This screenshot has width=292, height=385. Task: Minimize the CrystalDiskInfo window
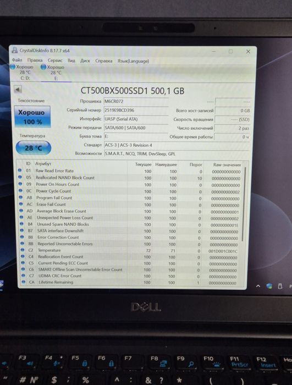click(214, 51)
